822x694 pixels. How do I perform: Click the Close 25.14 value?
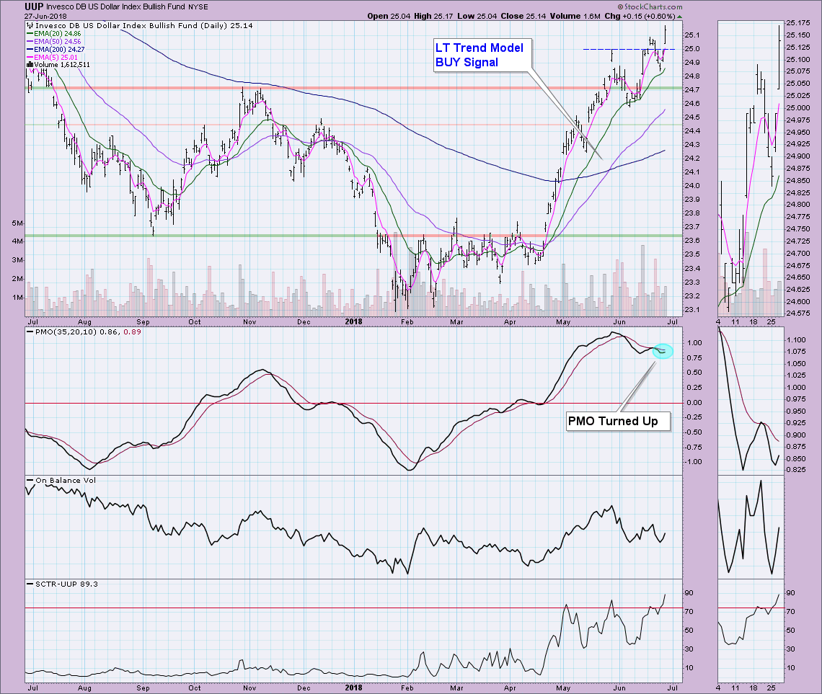[523, 17]
